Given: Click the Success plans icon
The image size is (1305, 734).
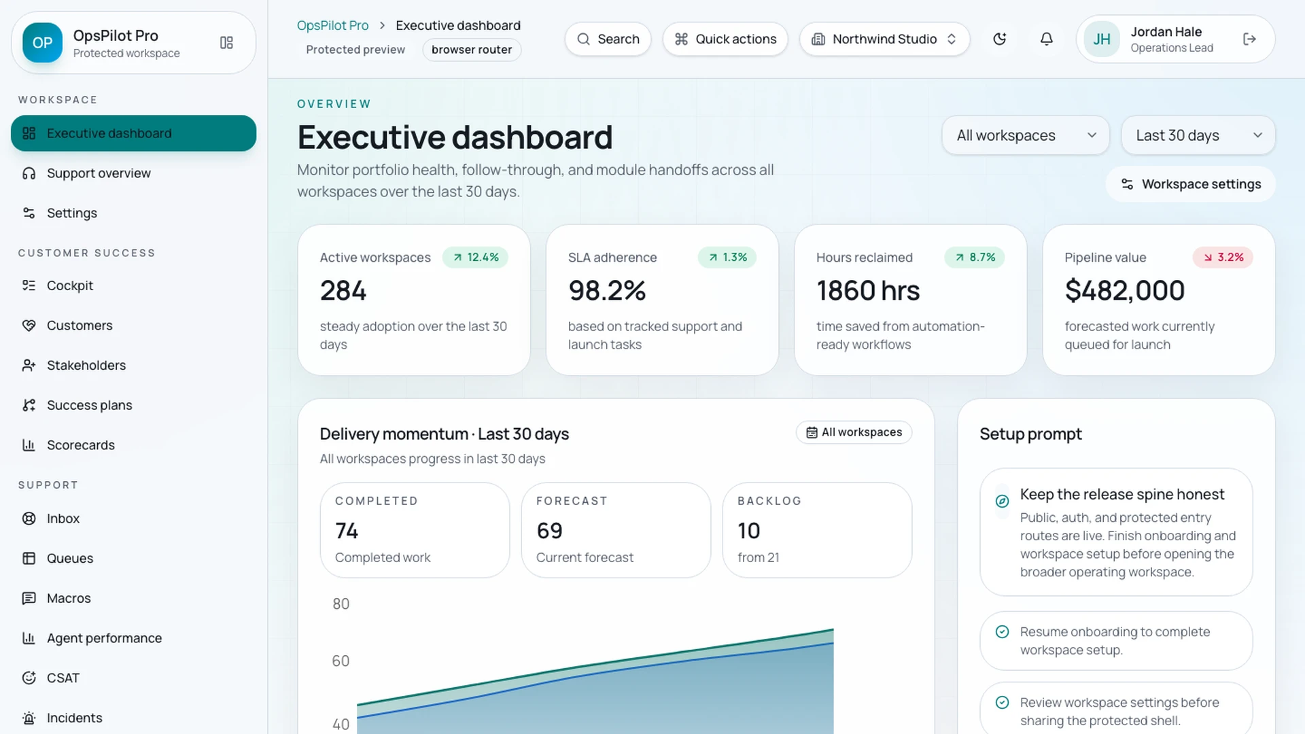Looking at the screenshot, I should [x=29, y=405].
